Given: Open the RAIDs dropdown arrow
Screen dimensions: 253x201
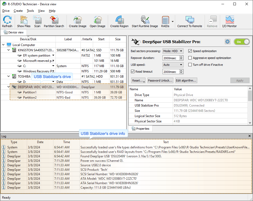Looking at the screenshot, I should [x=173, y=22].
